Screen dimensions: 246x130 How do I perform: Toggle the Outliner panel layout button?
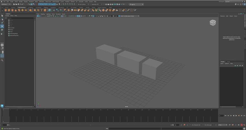point(2,56)
